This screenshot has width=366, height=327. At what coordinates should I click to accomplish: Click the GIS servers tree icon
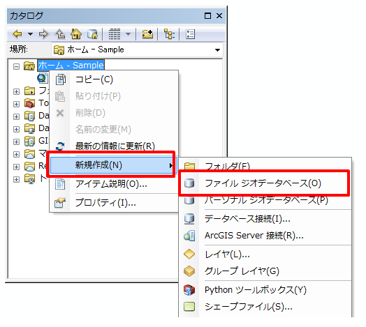[x=29, y=141]
